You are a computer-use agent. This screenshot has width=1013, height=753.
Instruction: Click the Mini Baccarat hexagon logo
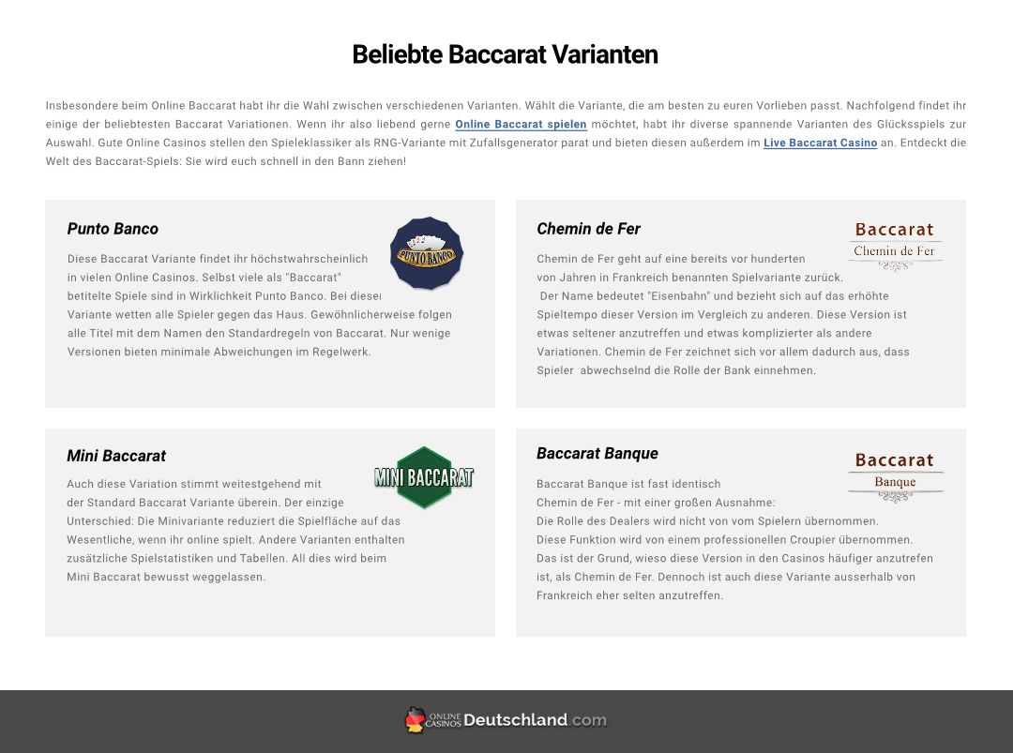pyautogui.click(x=424, y=477)
